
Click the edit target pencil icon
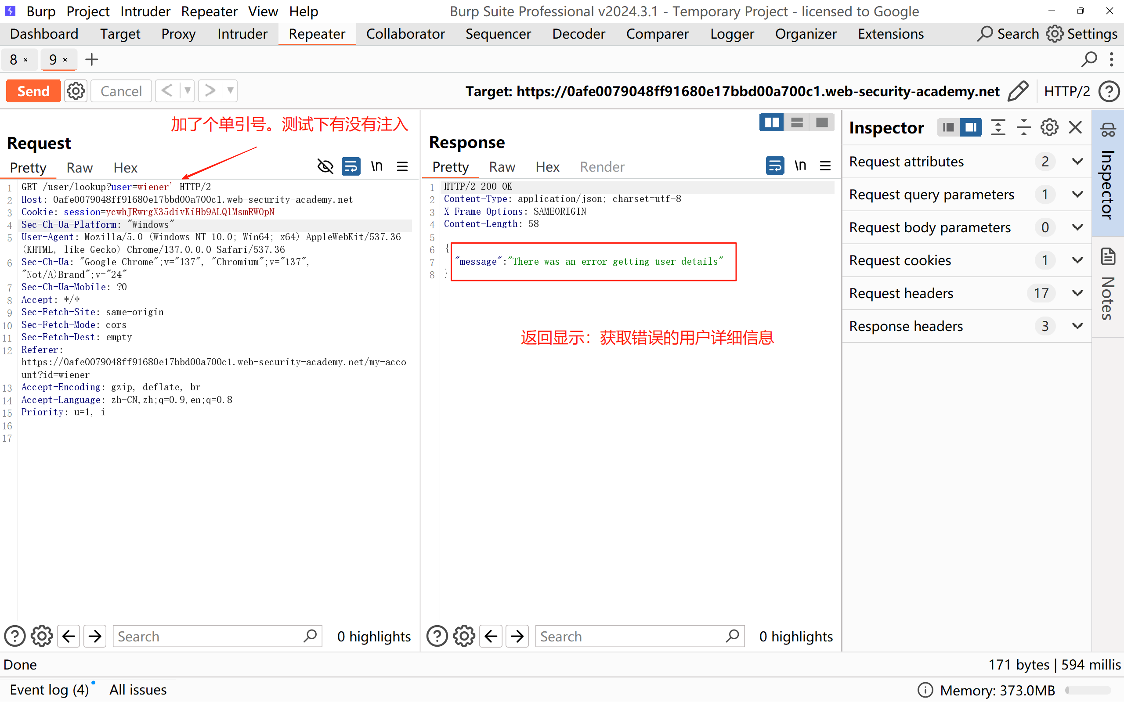point(1018,91)
